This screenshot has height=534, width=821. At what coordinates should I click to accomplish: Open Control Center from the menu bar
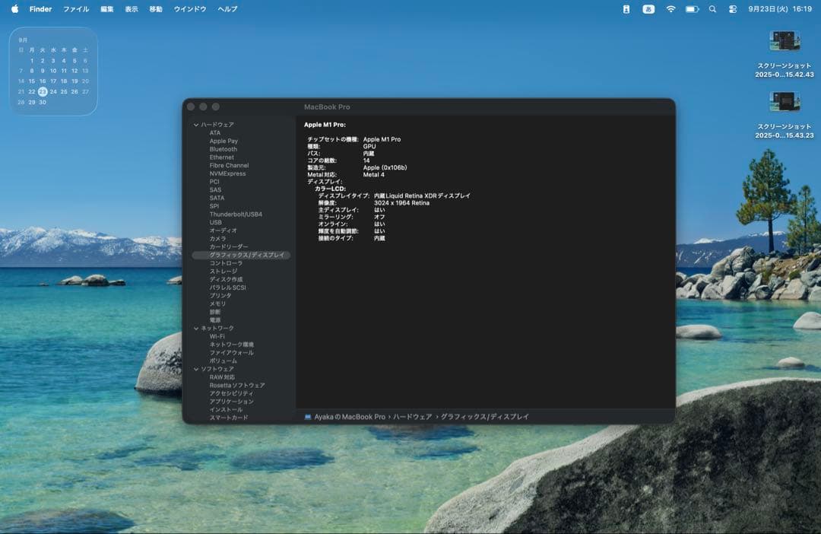(732, 10)
